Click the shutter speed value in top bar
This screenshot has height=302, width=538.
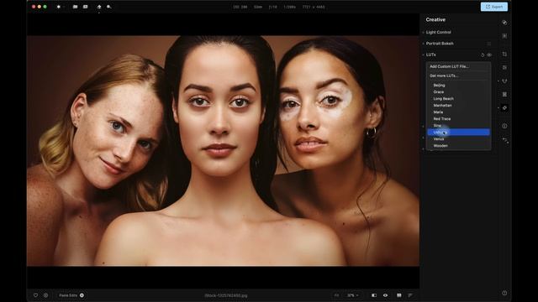(x=289, y=7)
